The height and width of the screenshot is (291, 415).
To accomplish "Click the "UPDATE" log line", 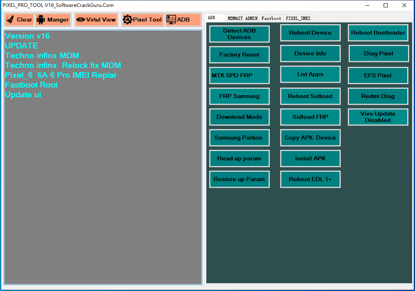I will click(22, 46).
